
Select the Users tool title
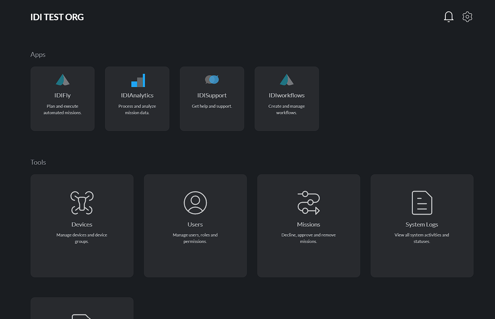coord(195,225)
